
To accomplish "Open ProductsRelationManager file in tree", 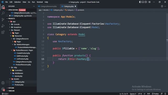I will (x=27, y=47).
